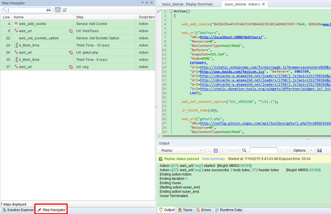Click the globe icon on line 37 web_url
The height and width of the screenshot is (214, 331).
pos(16,67)
